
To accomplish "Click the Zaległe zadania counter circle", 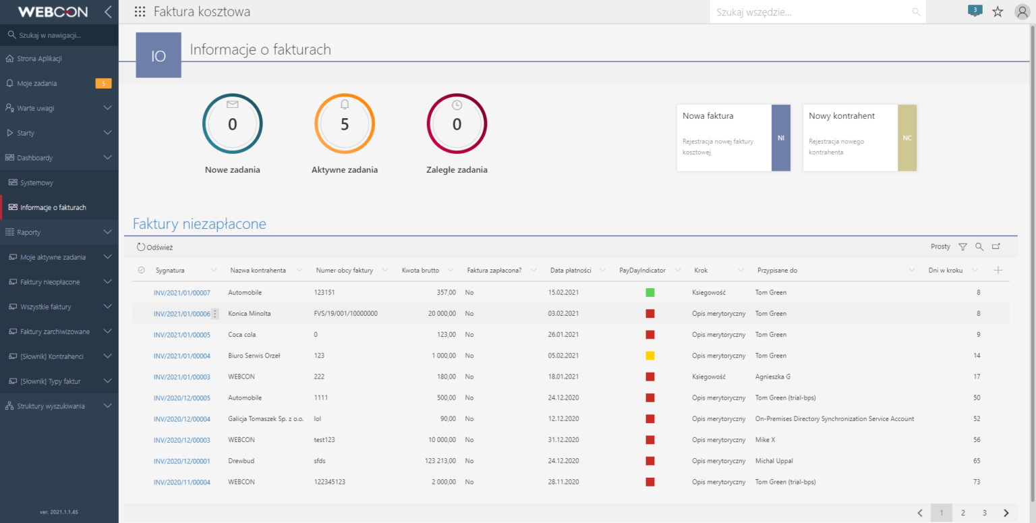I will (457, 123).
